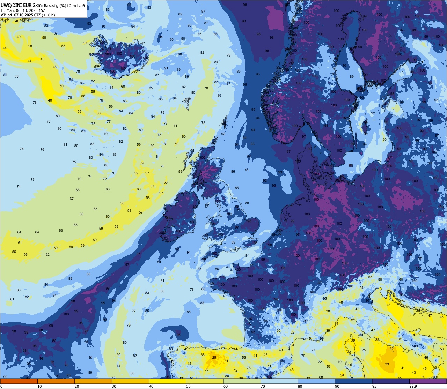The image size is (447, 389).
Task: Click the 70–80% pale blue legend swatch
Action: click(x=279, y=381)
